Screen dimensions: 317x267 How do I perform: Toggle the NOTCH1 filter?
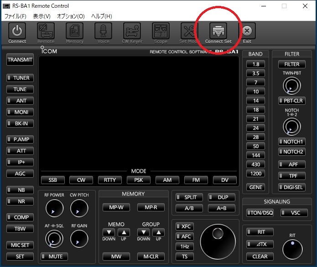(292, 142)
